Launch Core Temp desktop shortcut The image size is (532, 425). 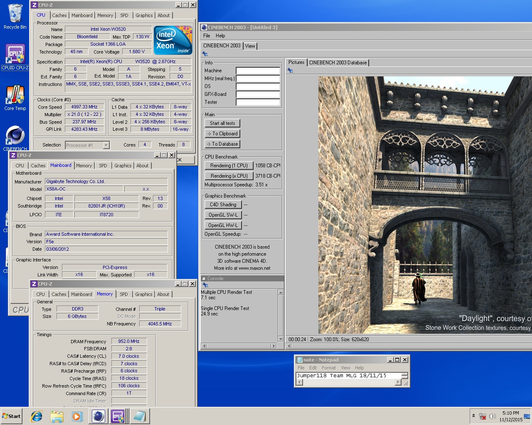[x=15, y=98]
